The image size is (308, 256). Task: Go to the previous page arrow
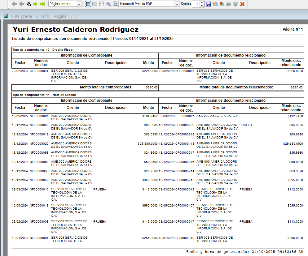click(21, 4)
